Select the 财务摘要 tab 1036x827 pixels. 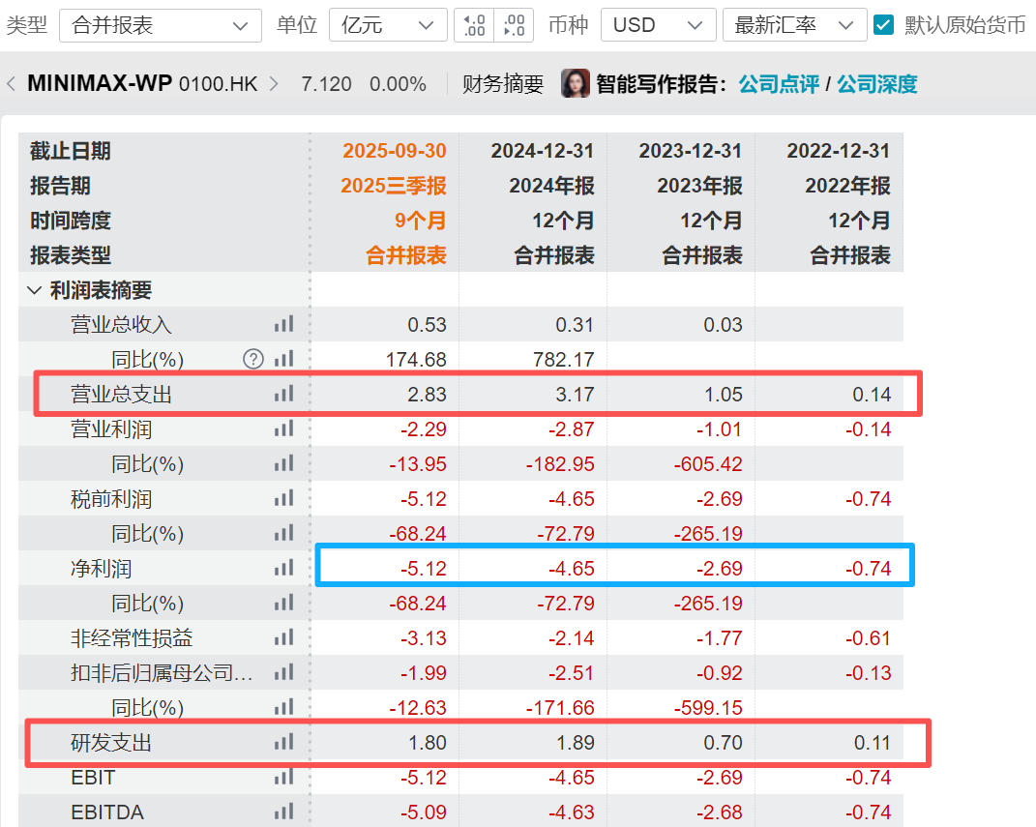(503, 84)
